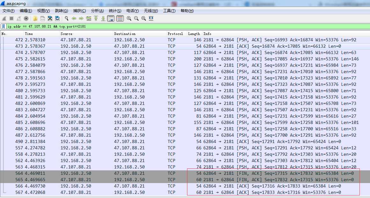This screenshot has height=198, width=370.
Task: Open the 分析(A) menu
Action: (x=97, y=11)
